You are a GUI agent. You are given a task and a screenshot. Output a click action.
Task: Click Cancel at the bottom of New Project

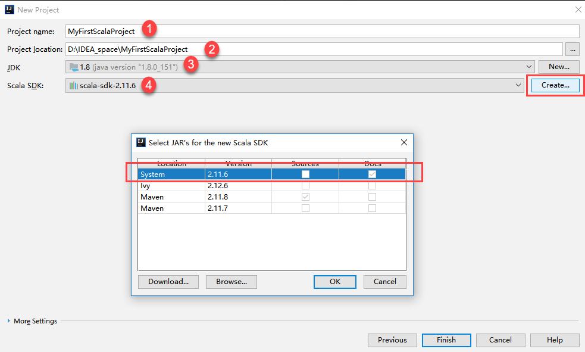pyautogui.click(x=500, y=340)
